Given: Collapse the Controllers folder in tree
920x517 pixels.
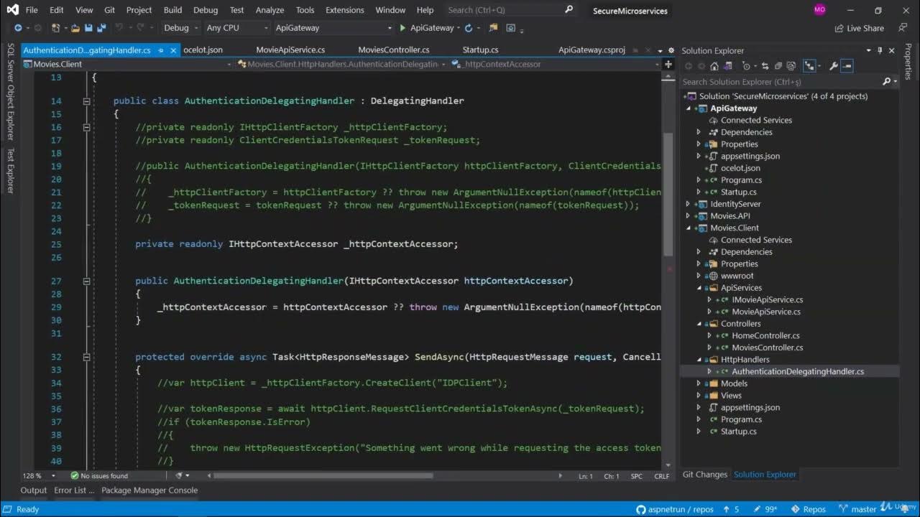Looking at the screenshot, I should click(699, 324).
